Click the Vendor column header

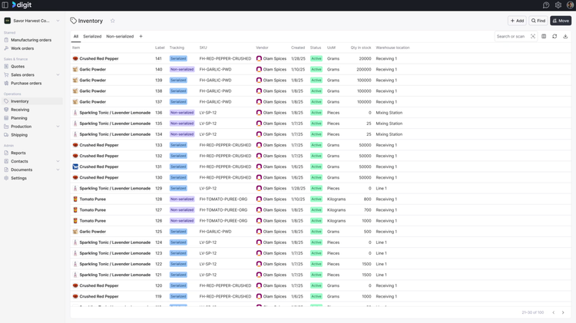[262, 48]
